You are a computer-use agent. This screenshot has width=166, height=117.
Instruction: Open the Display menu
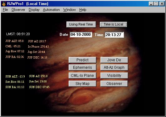34,10
